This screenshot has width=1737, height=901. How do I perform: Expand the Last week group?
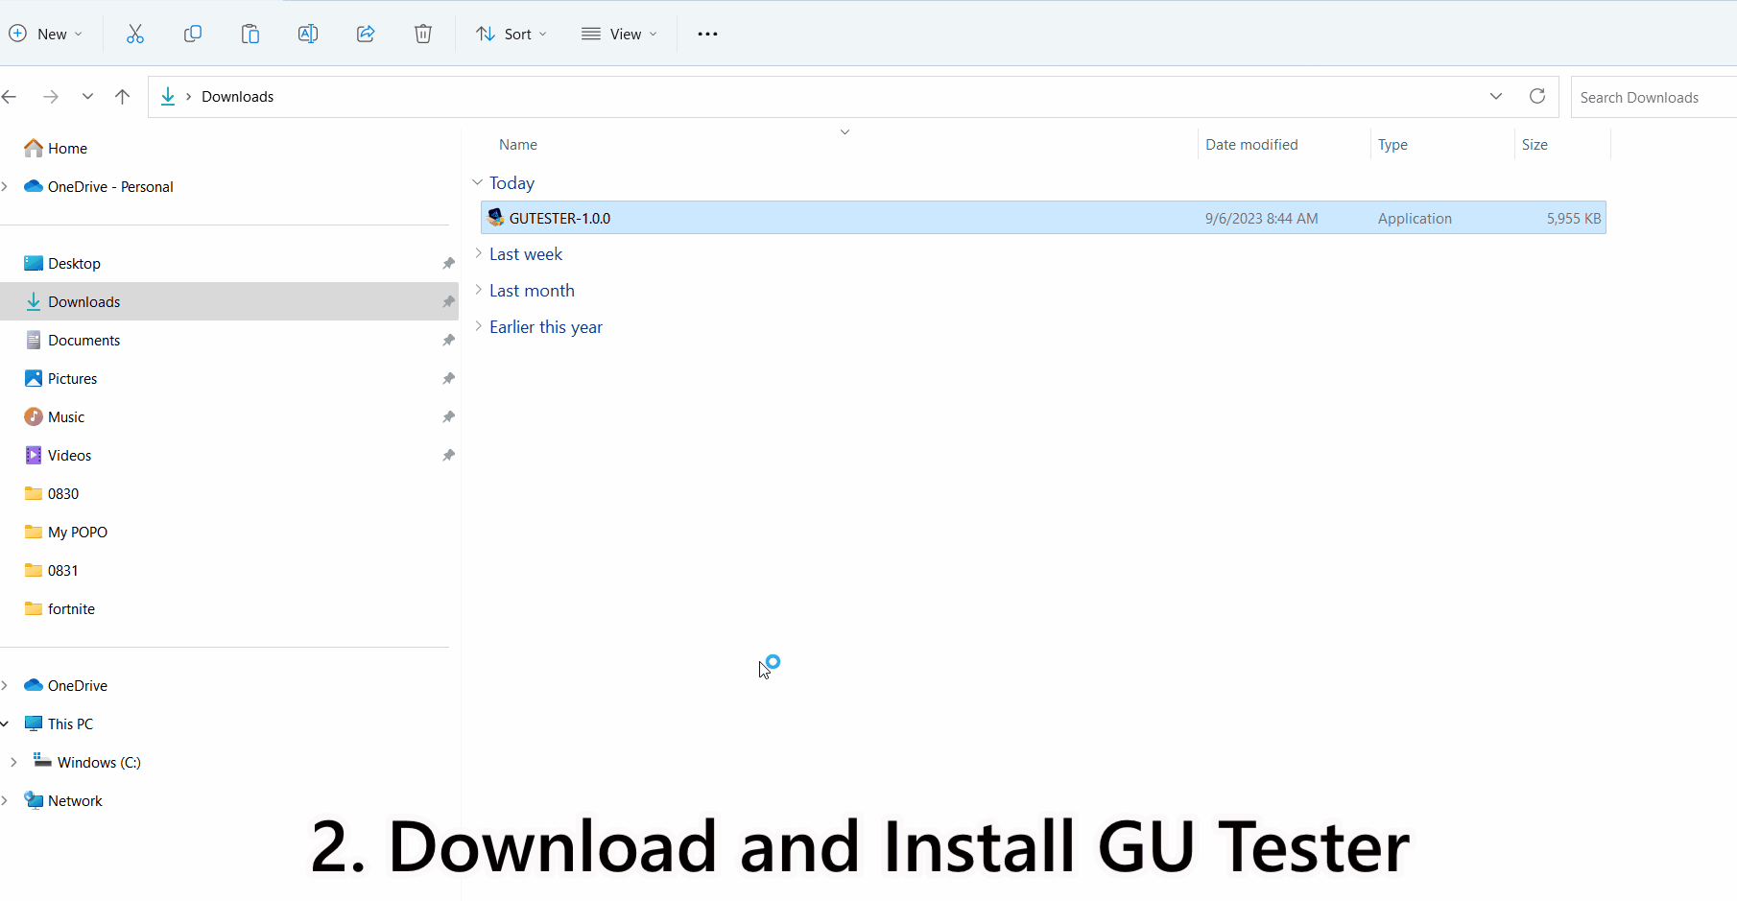click(478, 253)
